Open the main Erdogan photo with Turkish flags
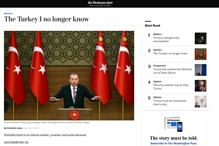The image size is (219, 146). (69, 75)
